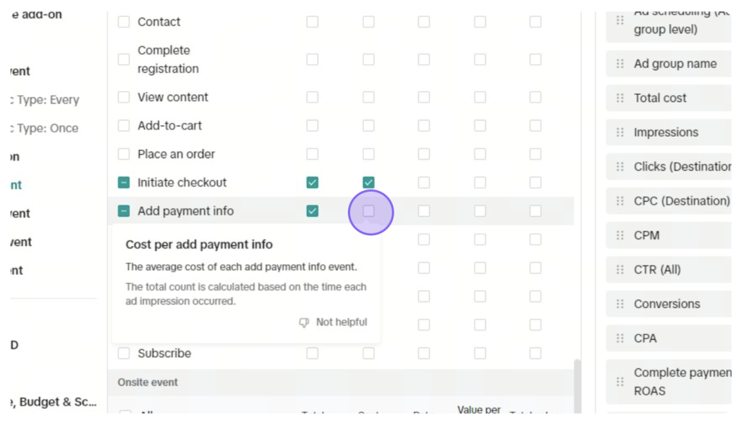Click the drag handle for CPA metric
Viewport: 741px width, 426px height.
(620, 338)
